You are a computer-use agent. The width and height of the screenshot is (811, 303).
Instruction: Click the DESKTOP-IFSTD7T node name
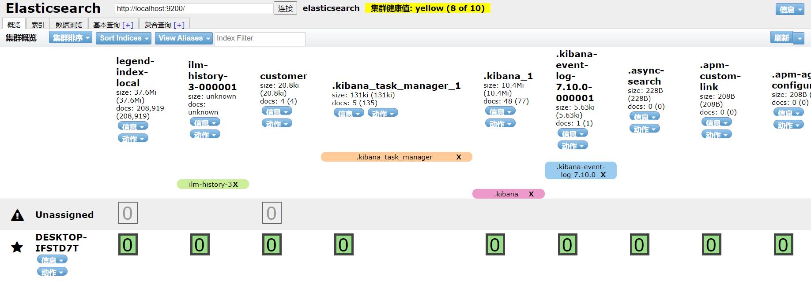pos(61,243)
